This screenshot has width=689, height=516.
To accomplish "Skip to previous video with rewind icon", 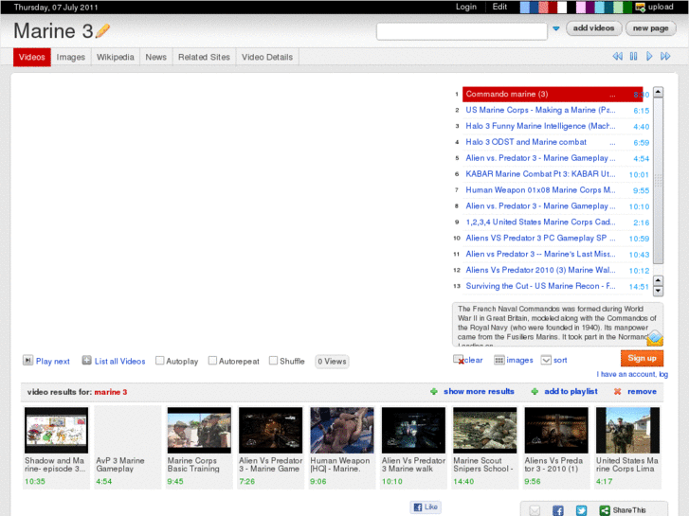I will click(x=617, y=56).
